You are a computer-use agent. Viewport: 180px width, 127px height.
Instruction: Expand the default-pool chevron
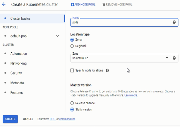(58, 36)
